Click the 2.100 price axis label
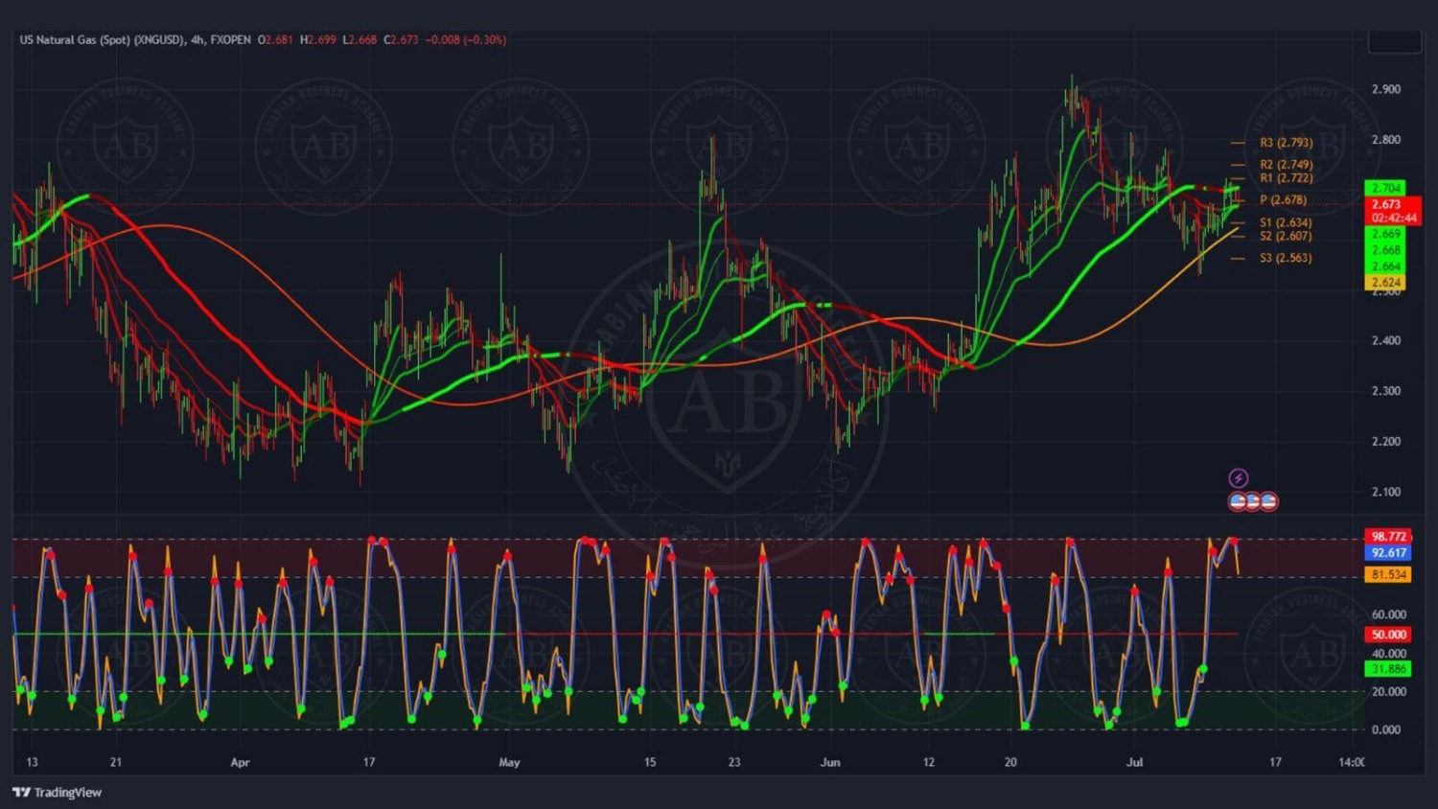The image size is (1438, 809). pyautogui.click(x=1386, y=493)
